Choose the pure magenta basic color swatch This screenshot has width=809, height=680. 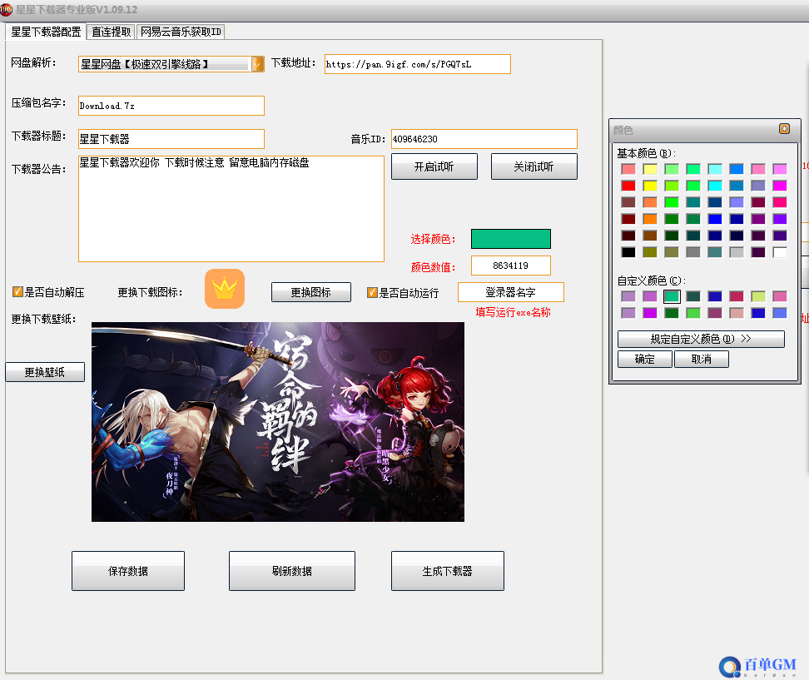pos(780,186)
